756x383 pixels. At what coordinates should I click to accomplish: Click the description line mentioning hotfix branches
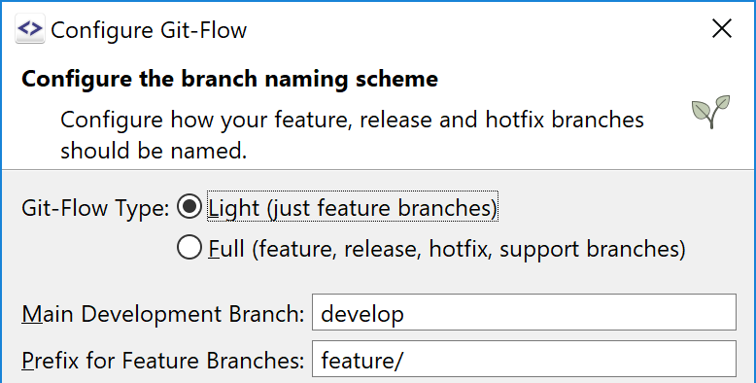[x=352, y=121]
